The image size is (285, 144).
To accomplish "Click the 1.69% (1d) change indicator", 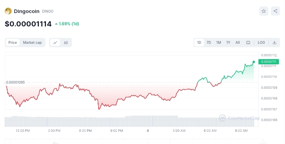I will tap(67, 24).
